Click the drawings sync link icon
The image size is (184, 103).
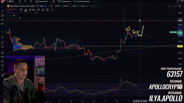point(3,70)
